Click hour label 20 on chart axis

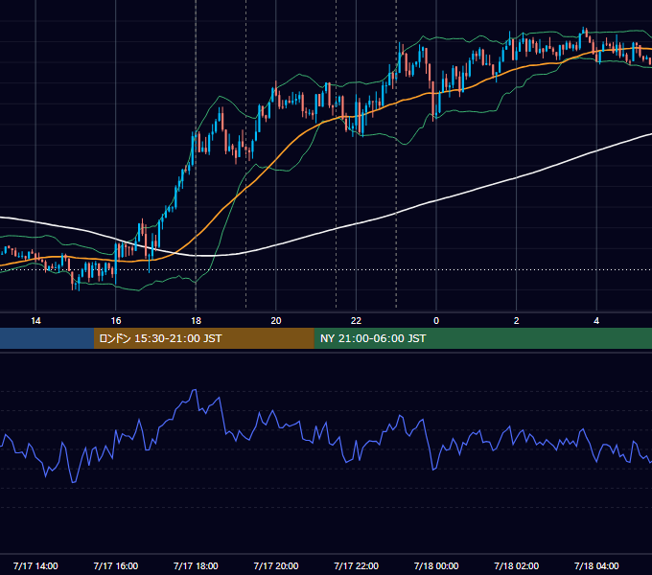pos(276,321)
